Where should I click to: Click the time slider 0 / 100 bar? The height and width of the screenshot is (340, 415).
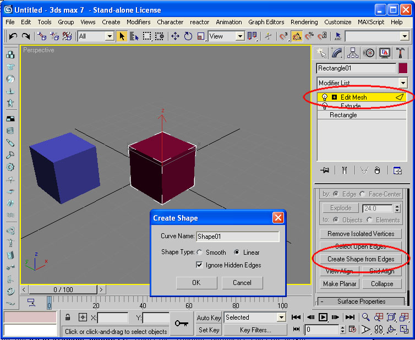pos(63,290)
